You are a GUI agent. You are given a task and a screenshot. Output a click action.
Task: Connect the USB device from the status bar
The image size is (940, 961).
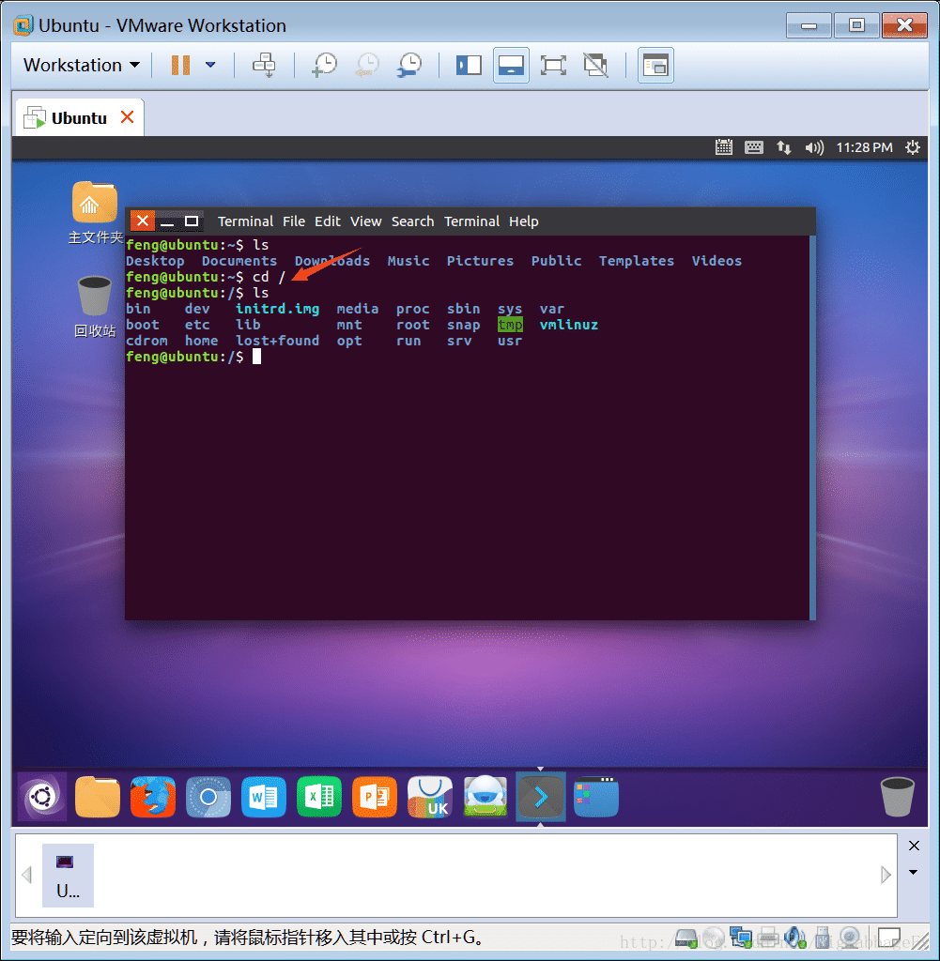pos(823,938)
